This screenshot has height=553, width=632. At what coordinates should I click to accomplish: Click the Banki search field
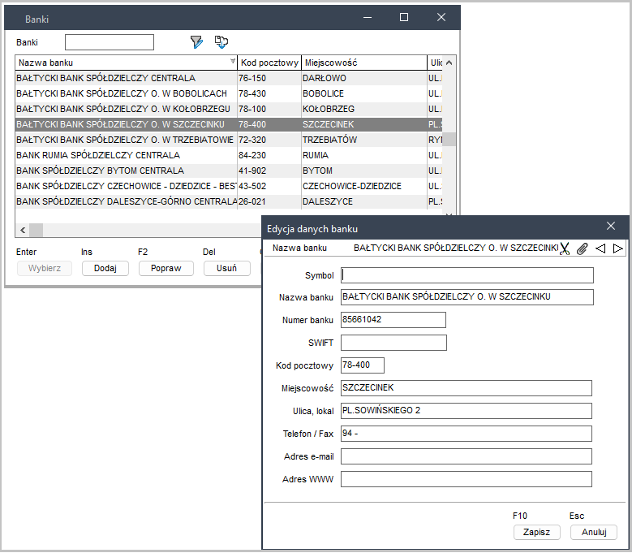point(110,42)
